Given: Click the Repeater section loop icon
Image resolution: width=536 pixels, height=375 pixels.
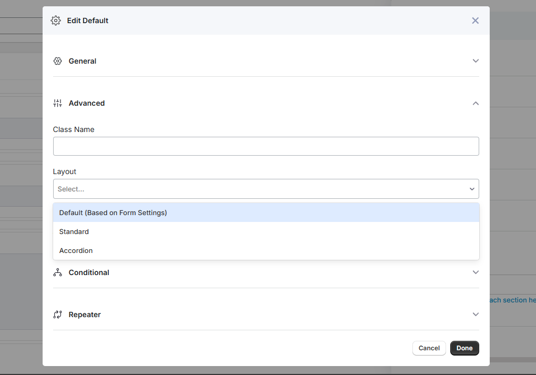Looking at the screenshot, I should pyautogui.click(x=58, y=315).
